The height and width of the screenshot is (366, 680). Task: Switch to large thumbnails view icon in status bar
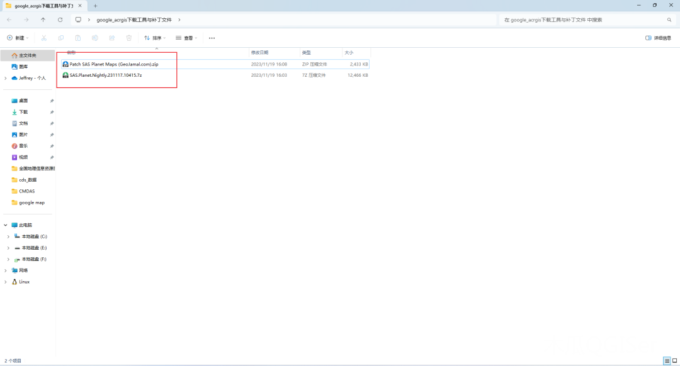pyautogui.click(x=675, y=361)
